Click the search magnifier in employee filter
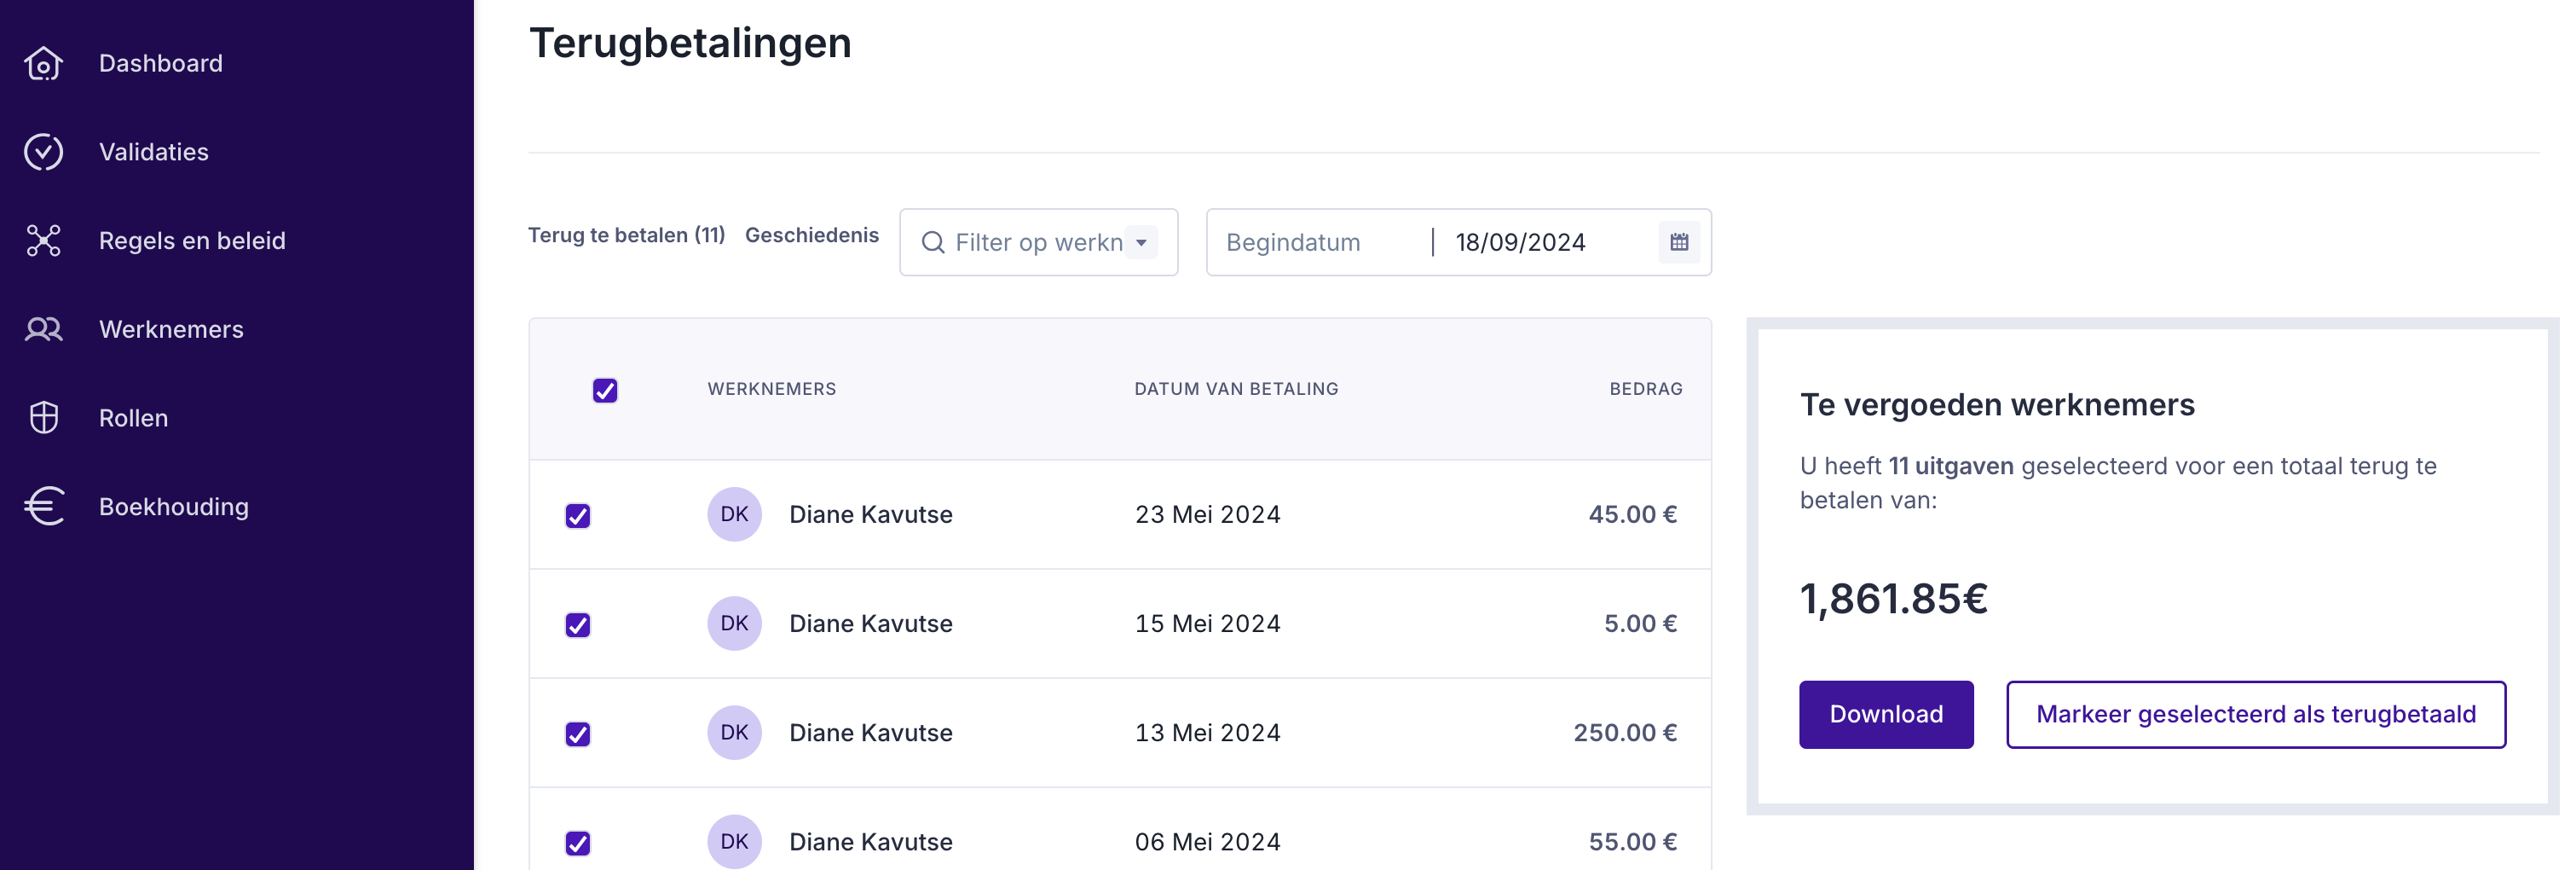Viewport: 2576px width, 870px height. pyautogui.click(x=932, y=243)
